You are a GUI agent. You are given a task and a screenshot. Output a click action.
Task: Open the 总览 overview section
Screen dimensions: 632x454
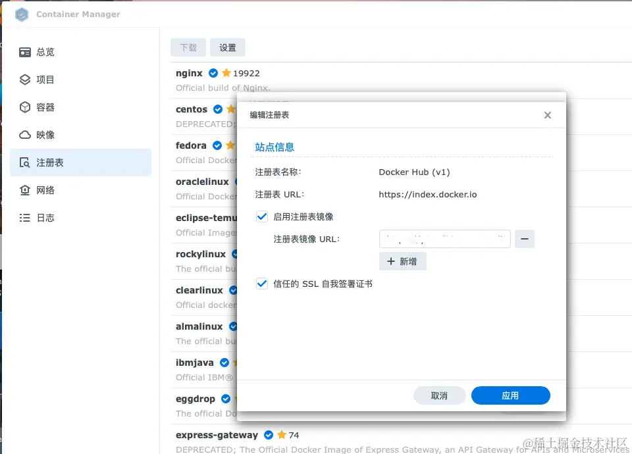80,52
